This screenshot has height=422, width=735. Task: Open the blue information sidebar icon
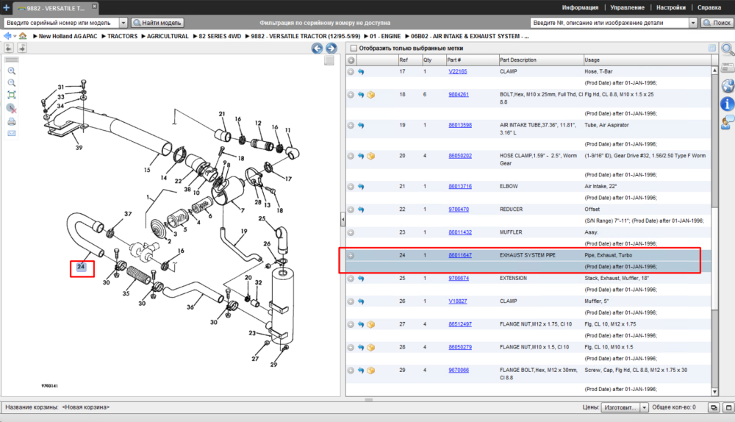pyautogui.click(x=727, y=104)
